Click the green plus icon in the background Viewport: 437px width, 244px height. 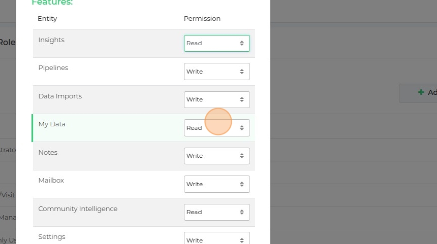[x=421, y=92]
